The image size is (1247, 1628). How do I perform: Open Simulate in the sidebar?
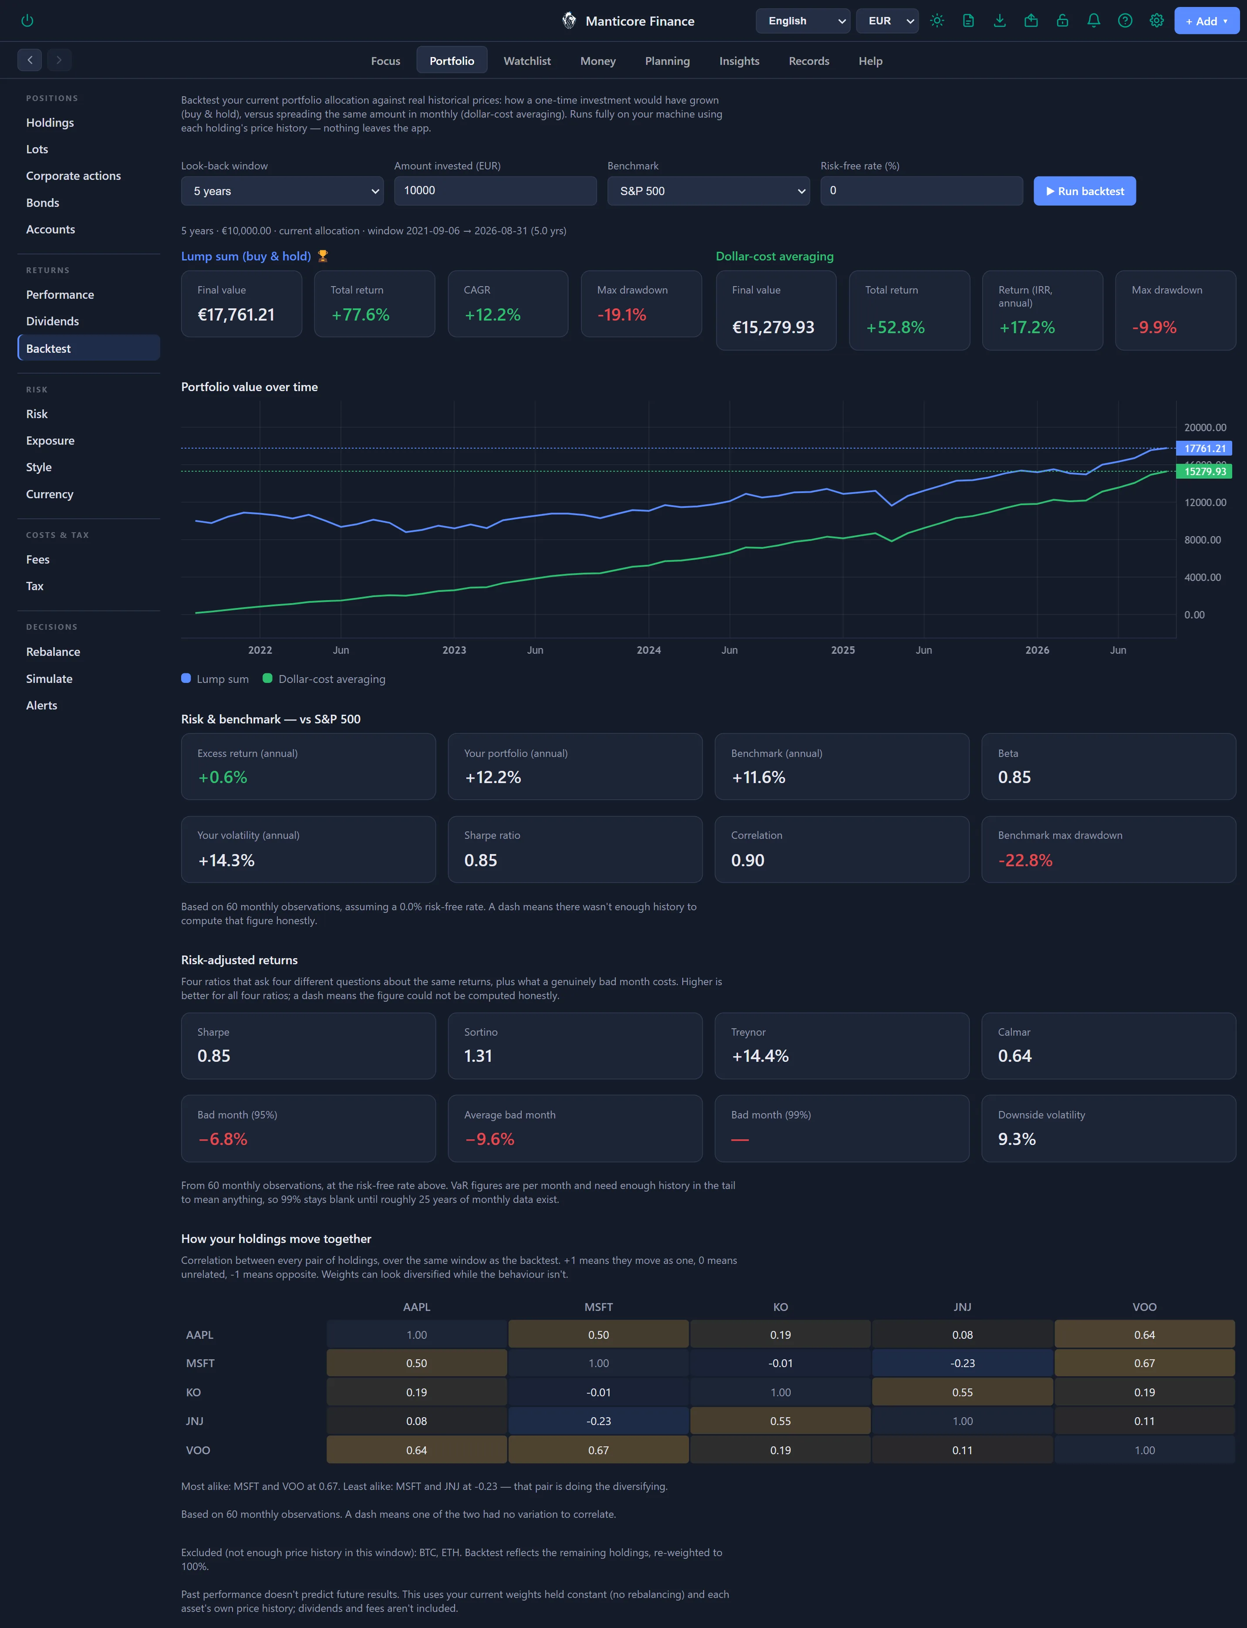coord(88,679)
